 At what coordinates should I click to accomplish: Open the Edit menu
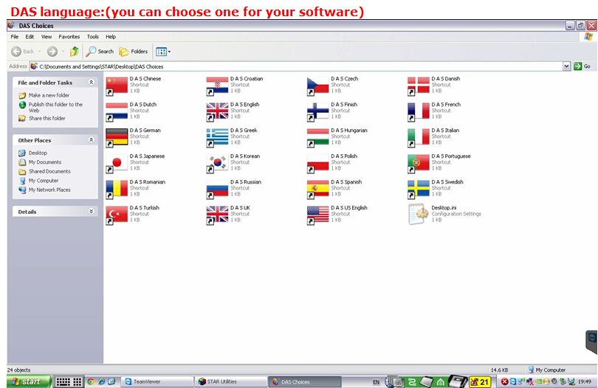point(30,37)
